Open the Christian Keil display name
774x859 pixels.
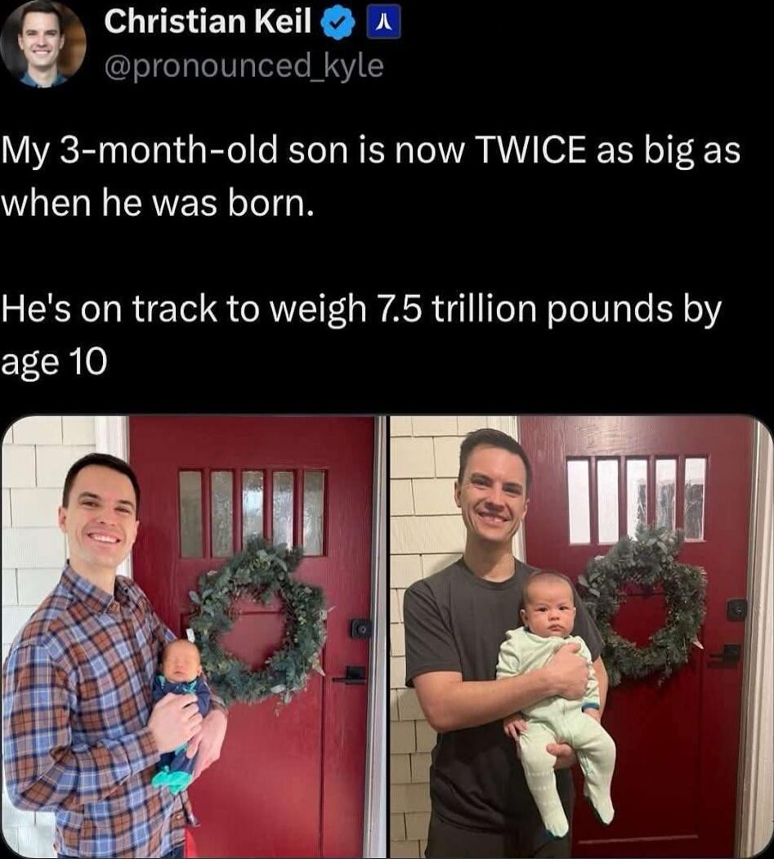pyautogui.click(x=208, y=22)
